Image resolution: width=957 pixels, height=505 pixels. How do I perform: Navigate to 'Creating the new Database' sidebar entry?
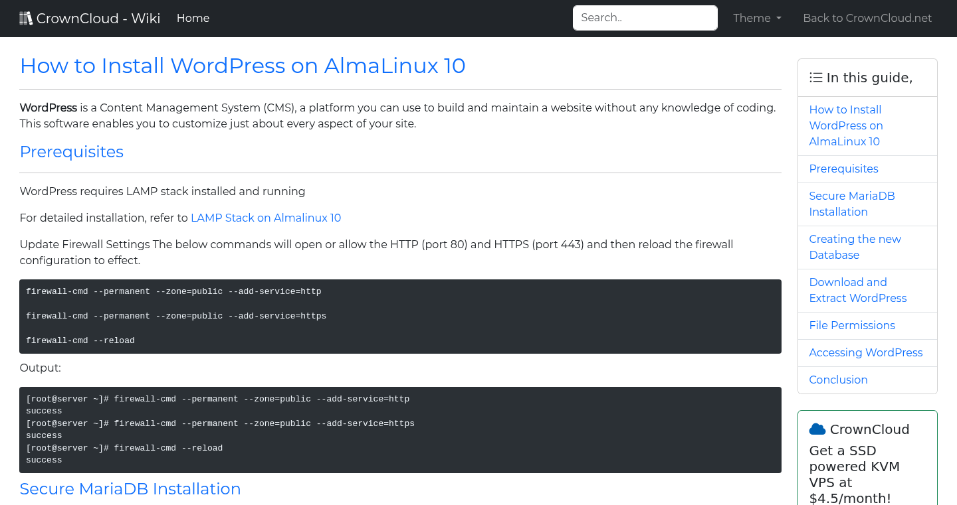coord(855,247)
